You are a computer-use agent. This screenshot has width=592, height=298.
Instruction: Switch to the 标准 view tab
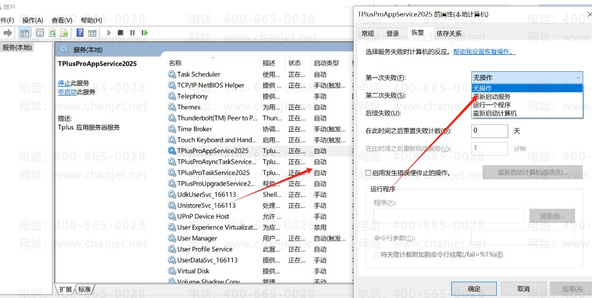84,289
